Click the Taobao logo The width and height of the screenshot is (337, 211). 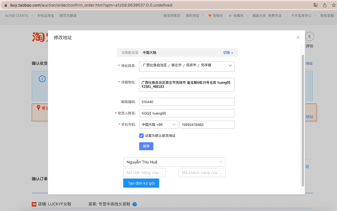pyautogui.click(x=40, y=37)
